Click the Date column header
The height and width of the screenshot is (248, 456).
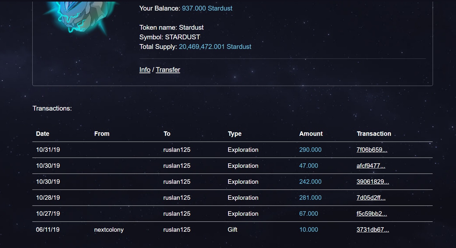click(x=43, y=134)
